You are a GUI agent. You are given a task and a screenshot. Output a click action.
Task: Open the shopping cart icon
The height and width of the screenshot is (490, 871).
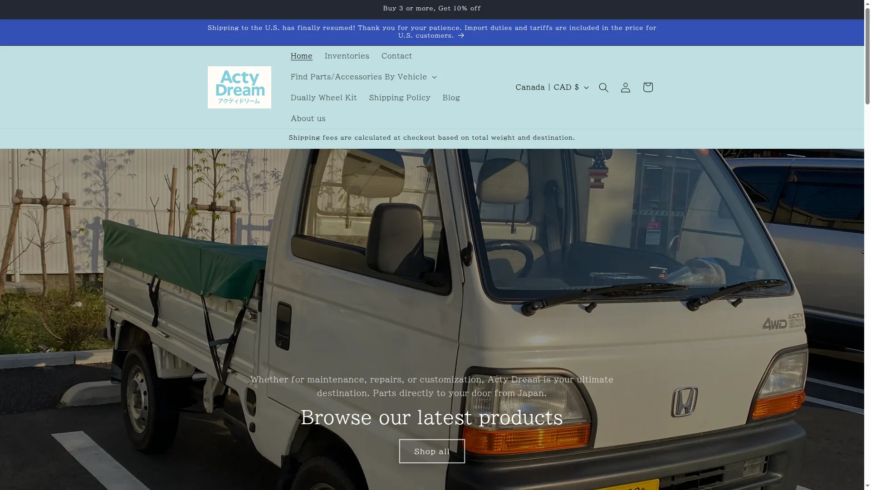(x=648, y=88)
